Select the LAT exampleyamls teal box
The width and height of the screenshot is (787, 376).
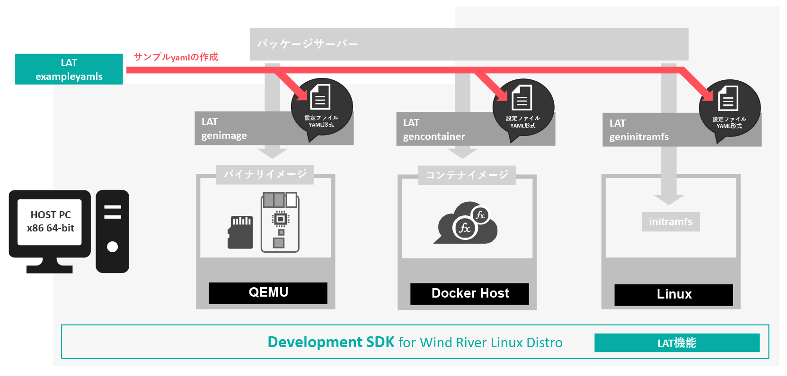point(69,69)
